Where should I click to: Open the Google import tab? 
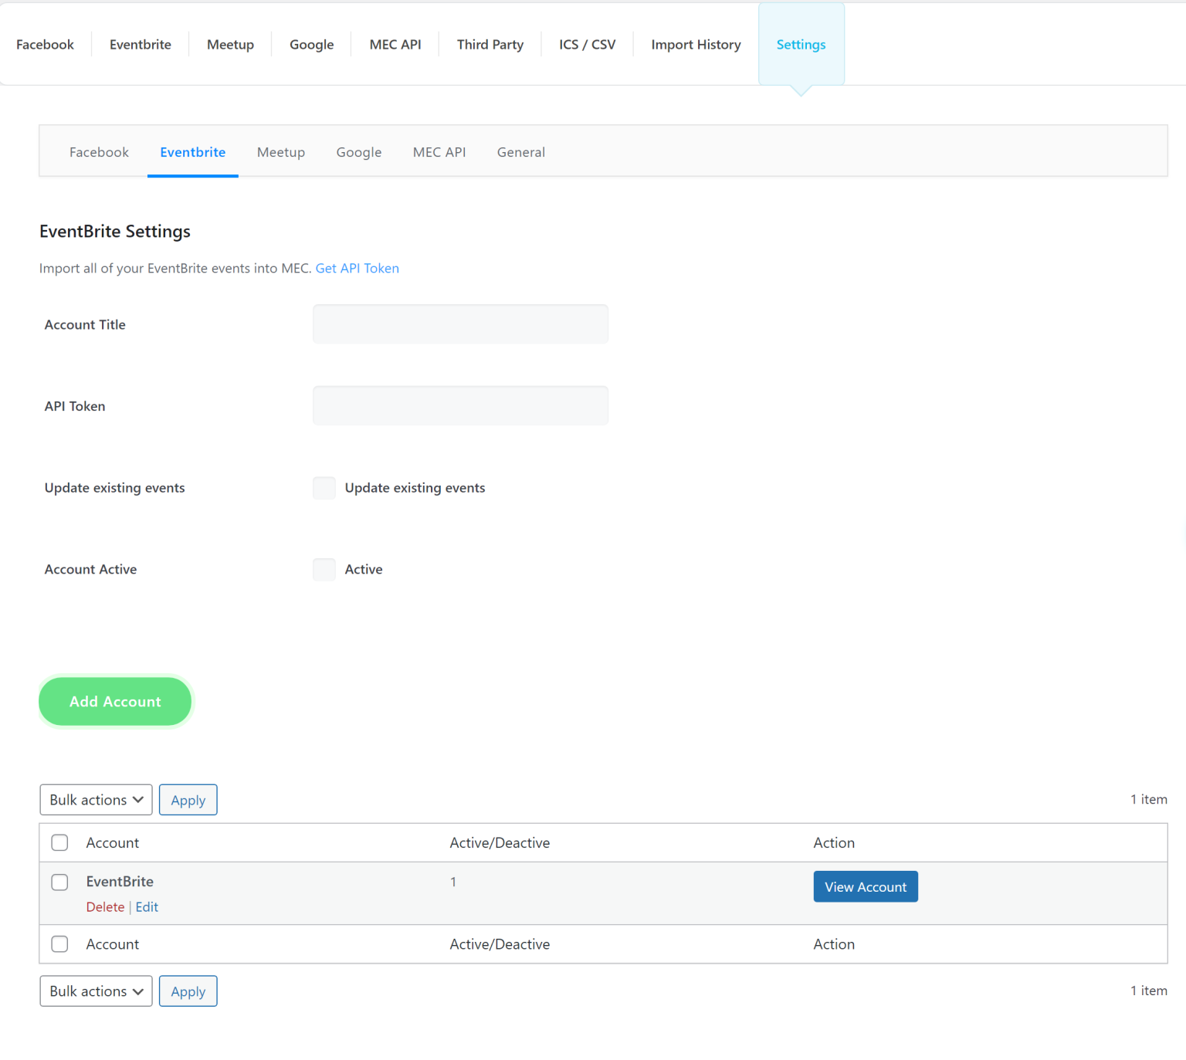(311, 44)
